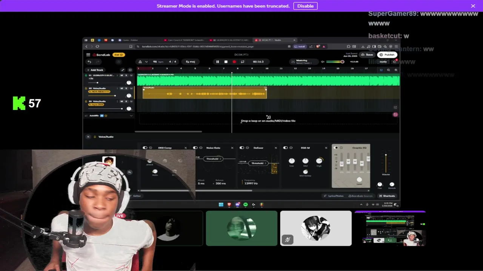Solo track 02 Voice/Audio
483x271 pixels.
(126, 88)
